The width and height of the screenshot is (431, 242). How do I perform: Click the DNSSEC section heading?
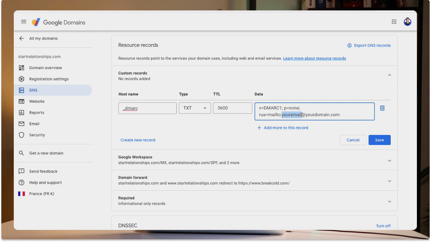click(128, 226)
